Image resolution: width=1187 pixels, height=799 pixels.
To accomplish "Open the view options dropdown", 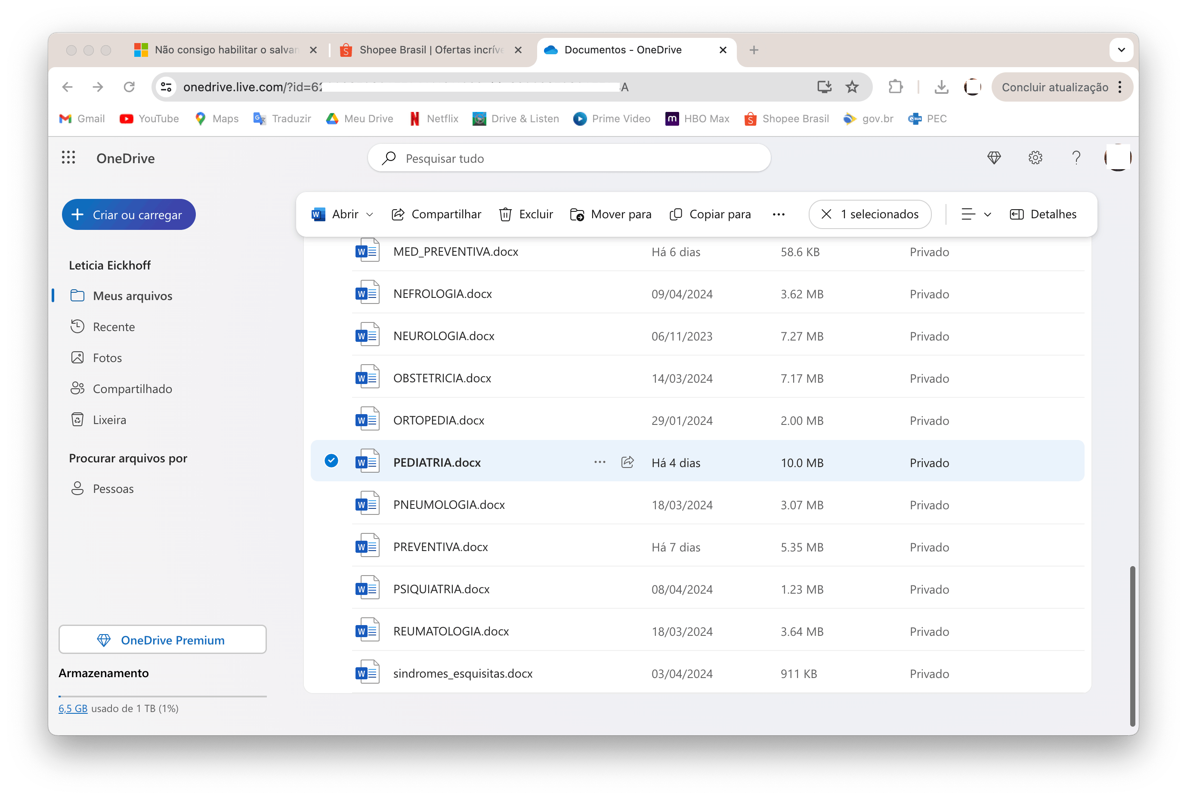I will [x=976, y=214].
